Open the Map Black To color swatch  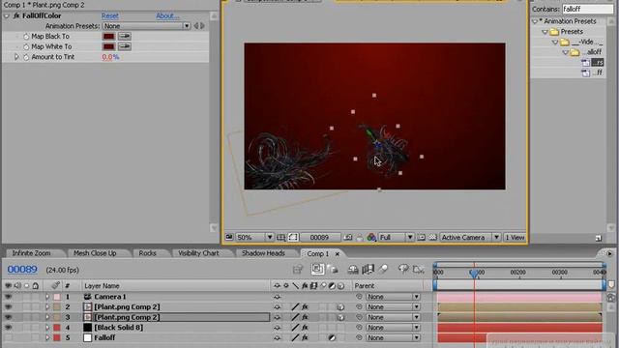click(108, 36)
